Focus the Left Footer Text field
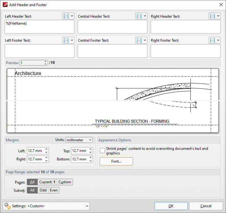Screen dimensions: 226x213 [x=40, y=51]
